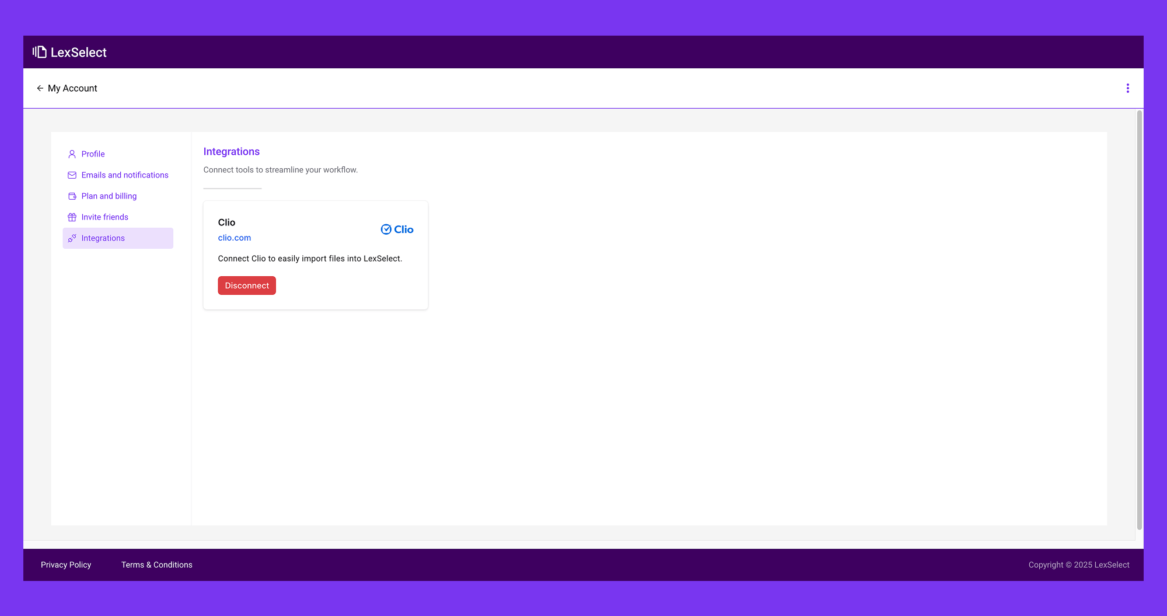
Task: Select Plan and billing in sidebar
Action: [109, 196]
